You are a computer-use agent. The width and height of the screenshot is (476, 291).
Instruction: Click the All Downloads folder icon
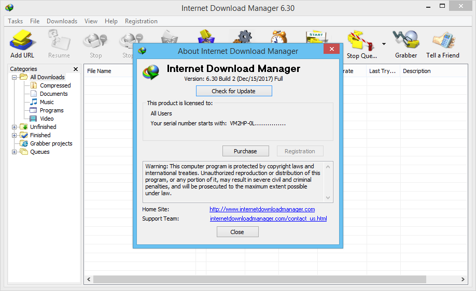24,77
